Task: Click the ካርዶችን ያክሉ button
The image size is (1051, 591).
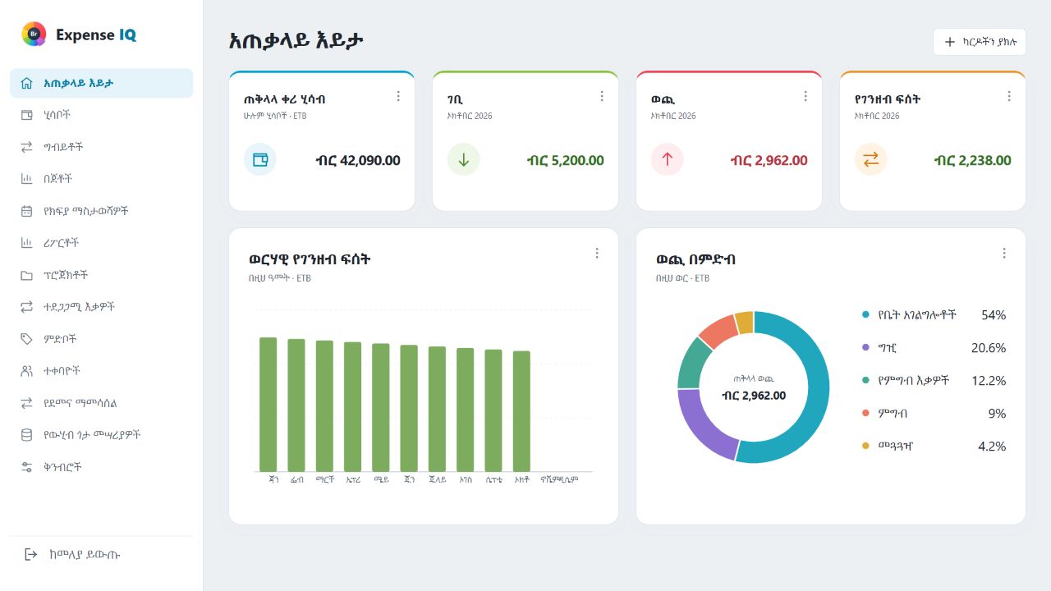Action: point(980,42)
